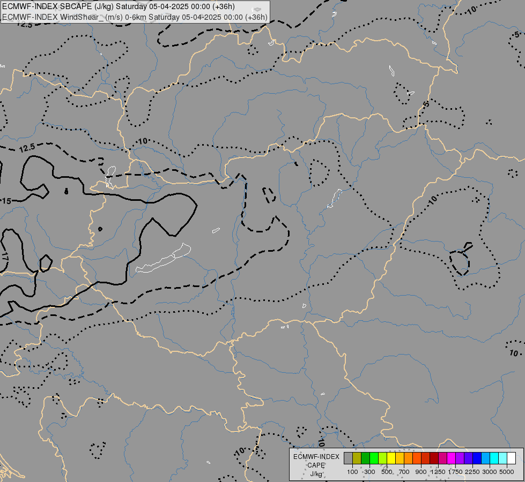Click the 300 legend value
This screenshot has width=525, height=482.
tap(369, 472)
